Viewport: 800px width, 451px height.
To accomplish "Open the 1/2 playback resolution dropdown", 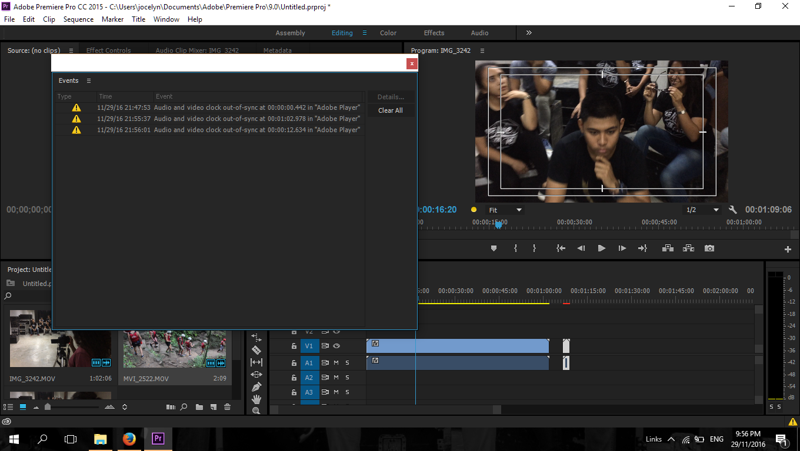I will tap(702, 210).
